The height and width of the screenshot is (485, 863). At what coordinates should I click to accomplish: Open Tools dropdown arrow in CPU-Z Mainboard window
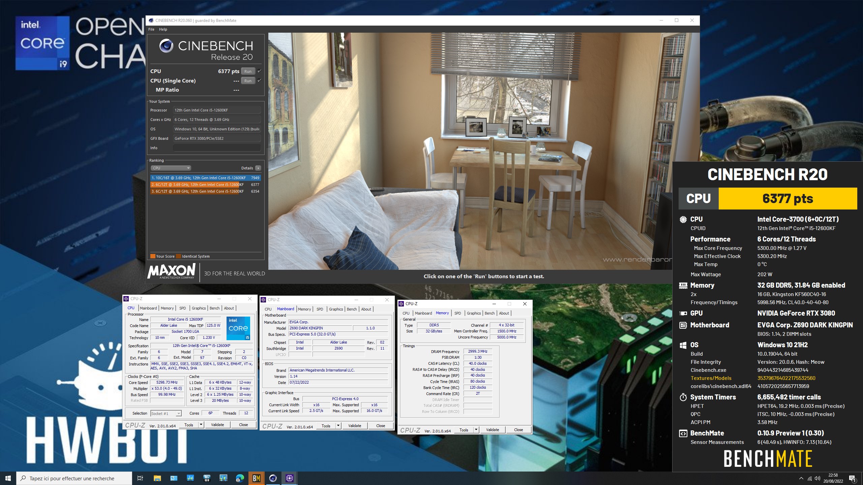point(338,426)
